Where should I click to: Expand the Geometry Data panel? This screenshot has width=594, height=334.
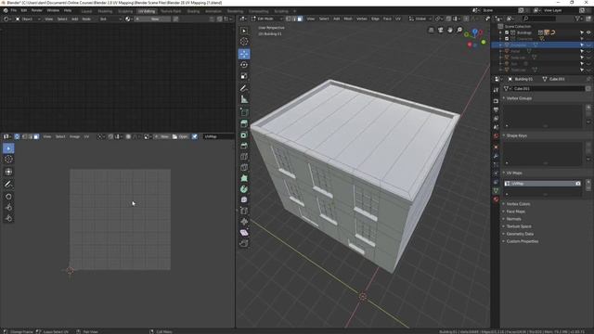520,234
